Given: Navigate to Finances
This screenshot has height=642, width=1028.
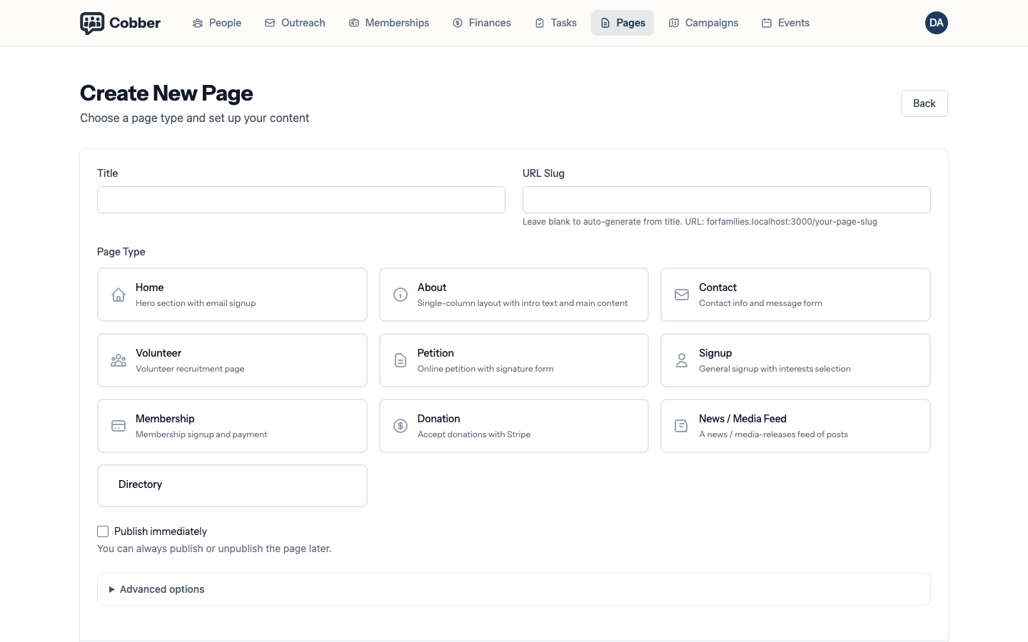Looking at the screenshot, I should pyautogui.click(x=482, y=23).
